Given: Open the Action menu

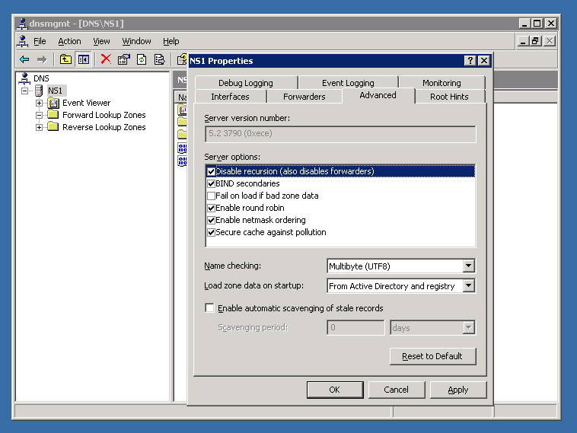Looking at the screenshot, I should point(69,41).
